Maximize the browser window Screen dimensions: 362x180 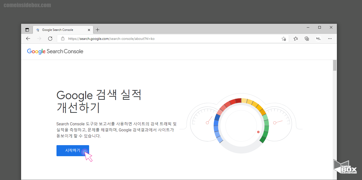[x=320, y=27]
